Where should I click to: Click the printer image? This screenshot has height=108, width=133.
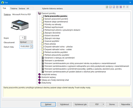tap(20, 25)
